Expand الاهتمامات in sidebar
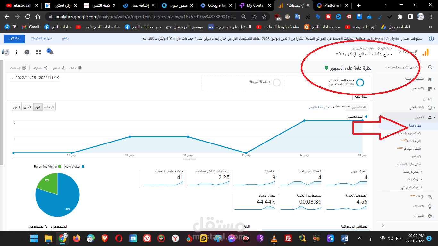 [x=415, y=180]
